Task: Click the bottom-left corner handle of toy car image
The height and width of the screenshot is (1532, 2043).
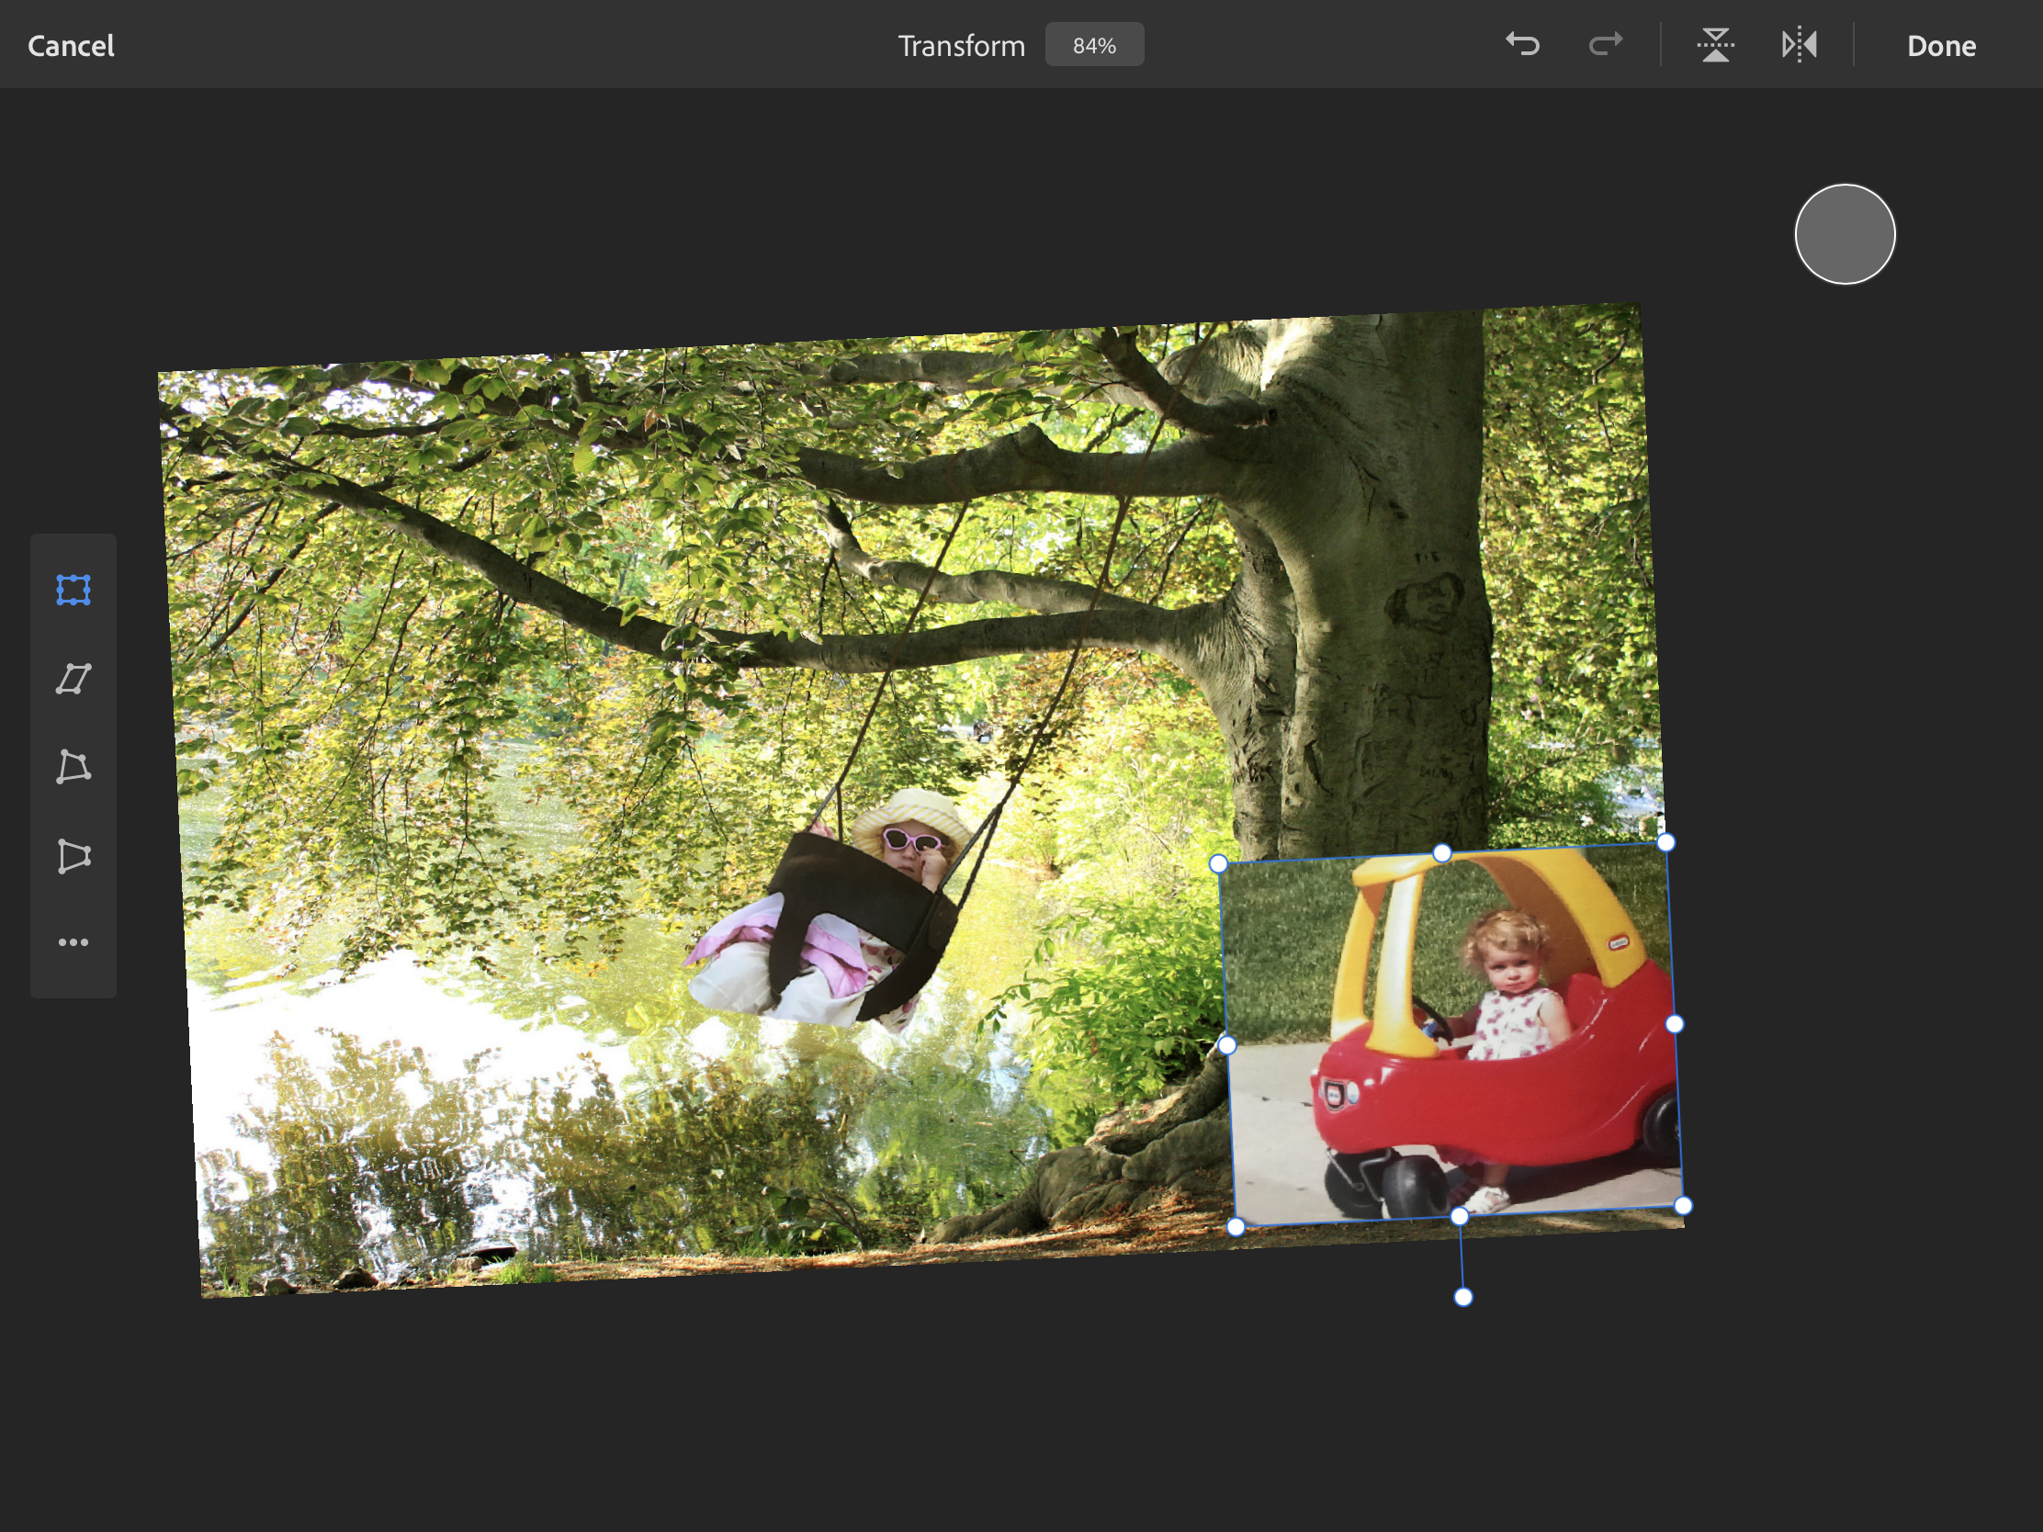Action: point(1236,1226)
